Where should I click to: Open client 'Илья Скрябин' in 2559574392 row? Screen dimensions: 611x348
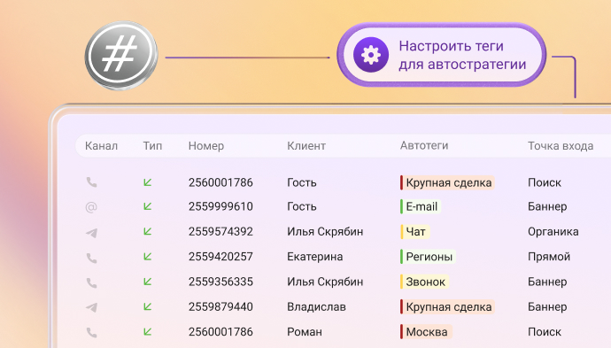point(325,231)
